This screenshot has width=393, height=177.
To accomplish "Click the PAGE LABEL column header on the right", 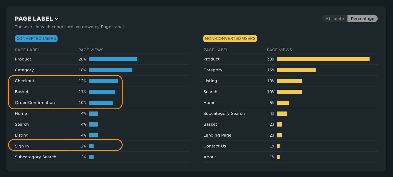I will (216, 50).
